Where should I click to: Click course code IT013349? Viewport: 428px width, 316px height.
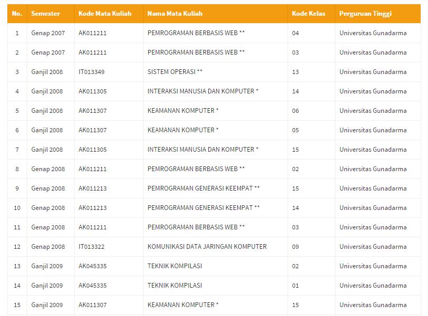click(x=91, y=72)
